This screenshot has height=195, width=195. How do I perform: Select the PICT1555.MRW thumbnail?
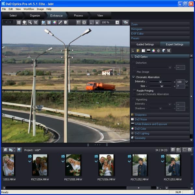pyautogui.click(x=73, y=165)
